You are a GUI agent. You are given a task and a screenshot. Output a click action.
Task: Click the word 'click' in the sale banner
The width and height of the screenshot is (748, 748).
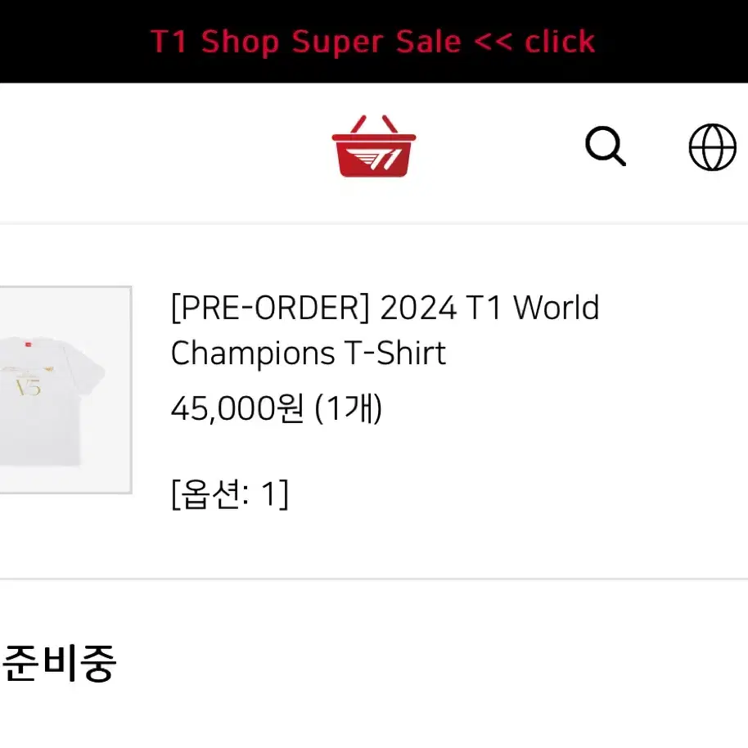pyautogui.click(x=560, y=42)
